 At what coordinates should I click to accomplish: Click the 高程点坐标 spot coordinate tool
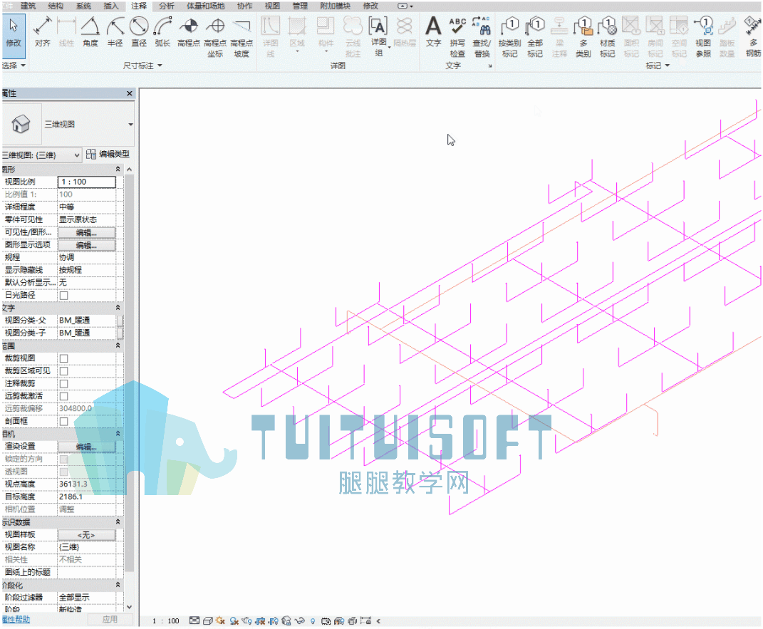point(215,38)
